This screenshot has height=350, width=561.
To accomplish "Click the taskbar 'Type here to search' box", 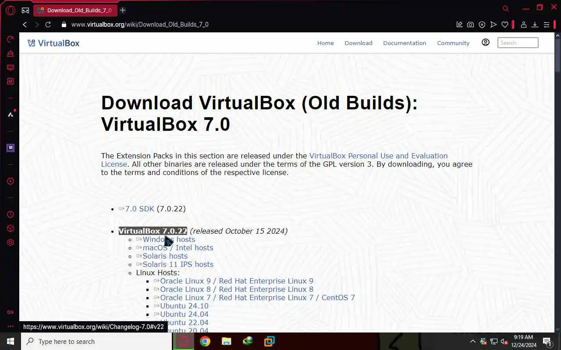I will pyautogui.click(x=96, y=341).
